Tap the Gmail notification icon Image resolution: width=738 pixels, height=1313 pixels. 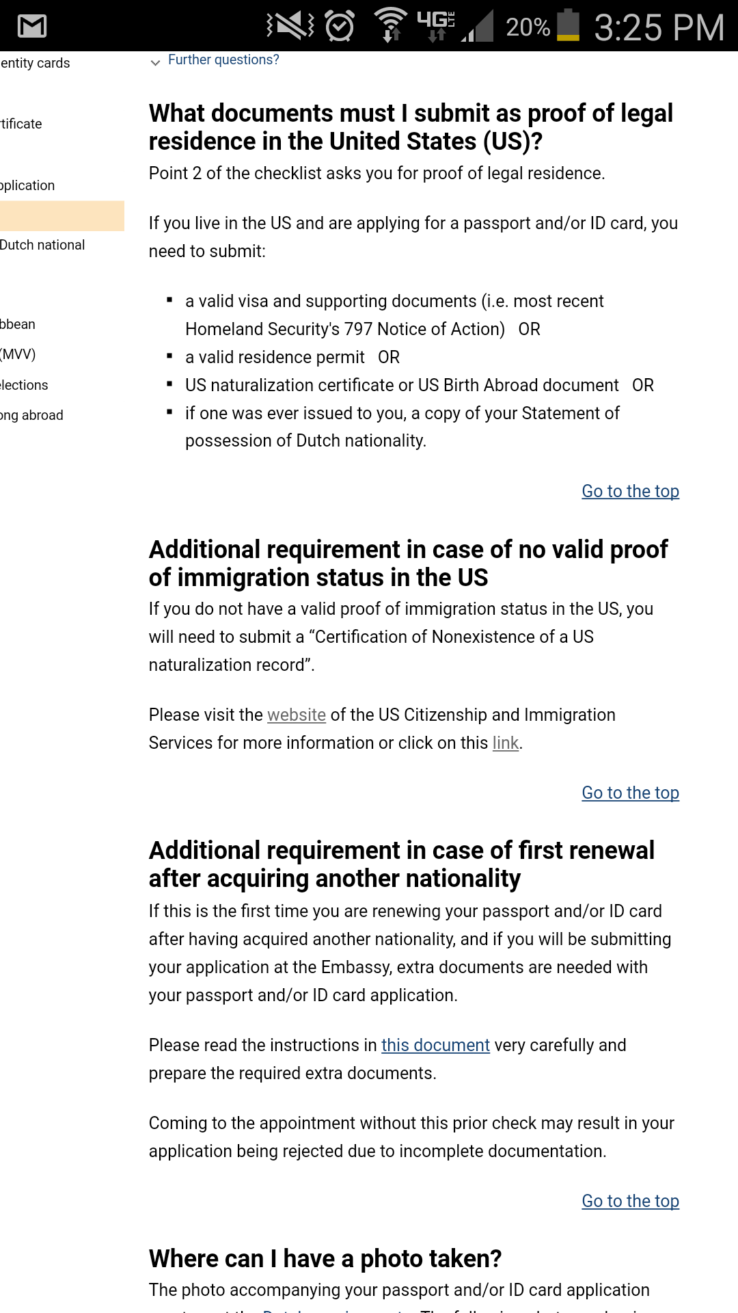(x=32, y=26)
